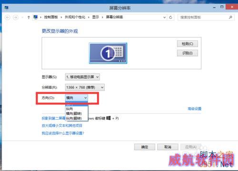This screenshot has width=238, height=171.
Task: Choose the highlighted 横向 list option
Action: pos(77,104)
